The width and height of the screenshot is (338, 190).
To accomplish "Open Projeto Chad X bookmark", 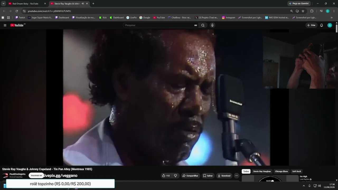I will point(206,18).
